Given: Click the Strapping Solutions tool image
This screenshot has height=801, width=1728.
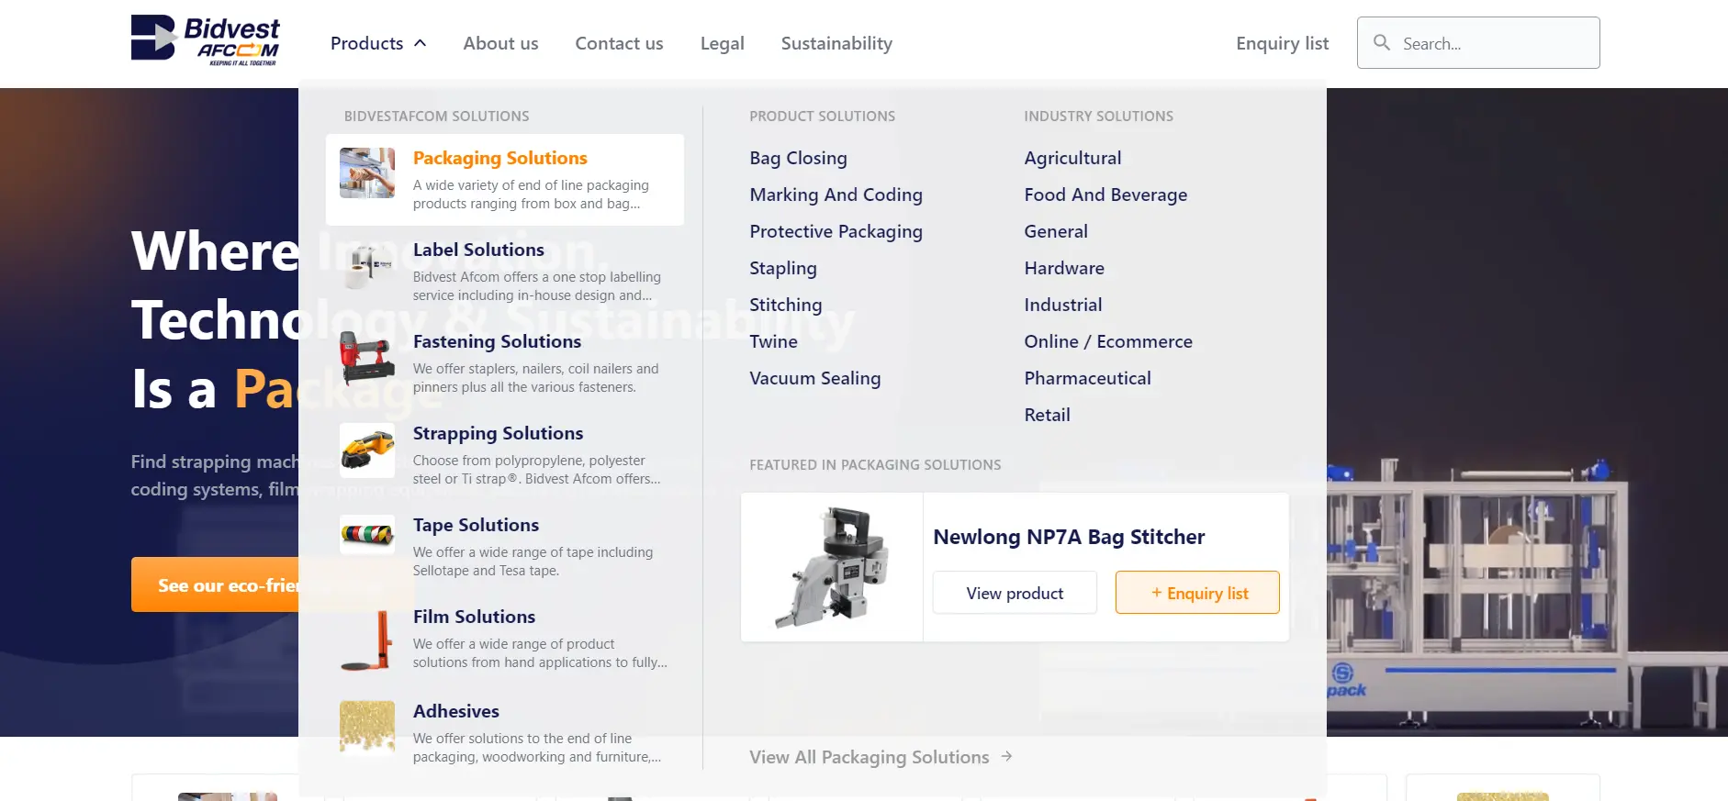Looking at the screenshot, I should tap(367, 450).
